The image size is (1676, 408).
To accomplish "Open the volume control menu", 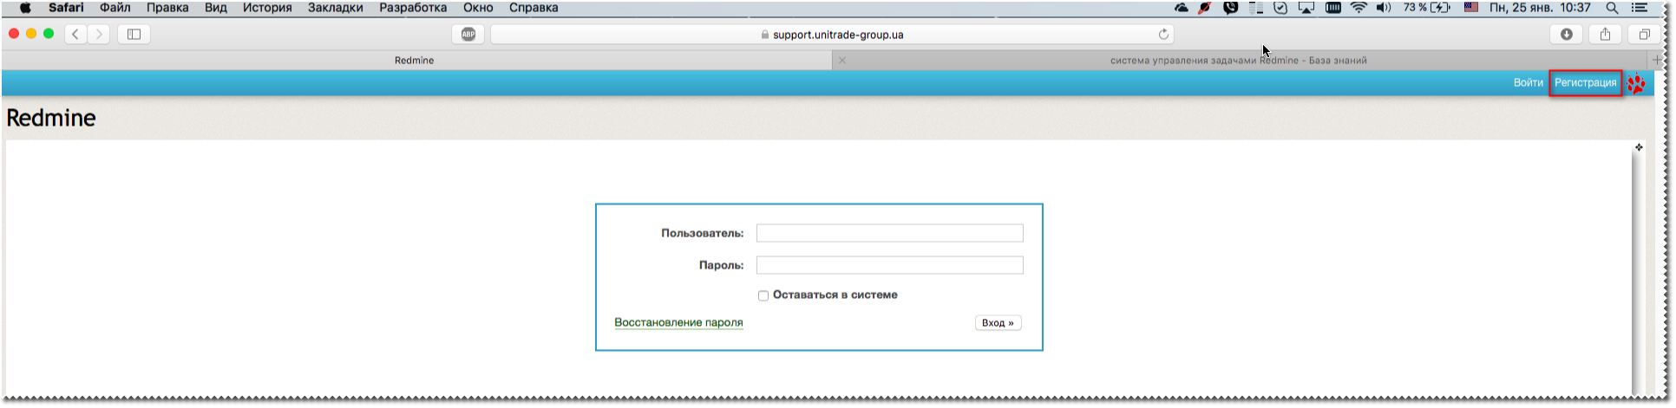I will coord(1384,8).
